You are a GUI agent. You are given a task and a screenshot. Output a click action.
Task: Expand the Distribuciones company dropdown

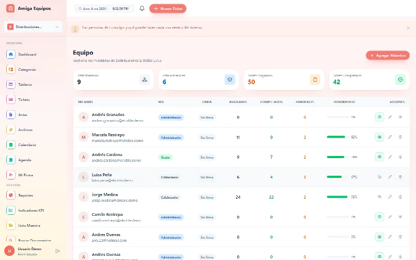(x=33, y=27)
